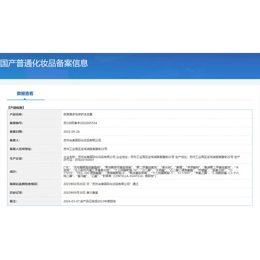Screen dimensions: 260x260
Task: Click the remark dated 2024-03-07
Action: point(89,201)
